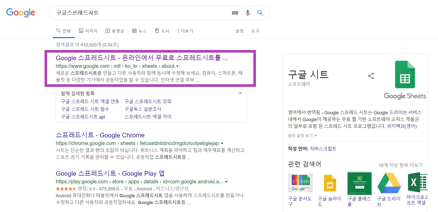Click related search 구글 스프레드 시트 엑셀 연동
The height and width of the screenshot is (212, 438).
(x=90, y=101)
